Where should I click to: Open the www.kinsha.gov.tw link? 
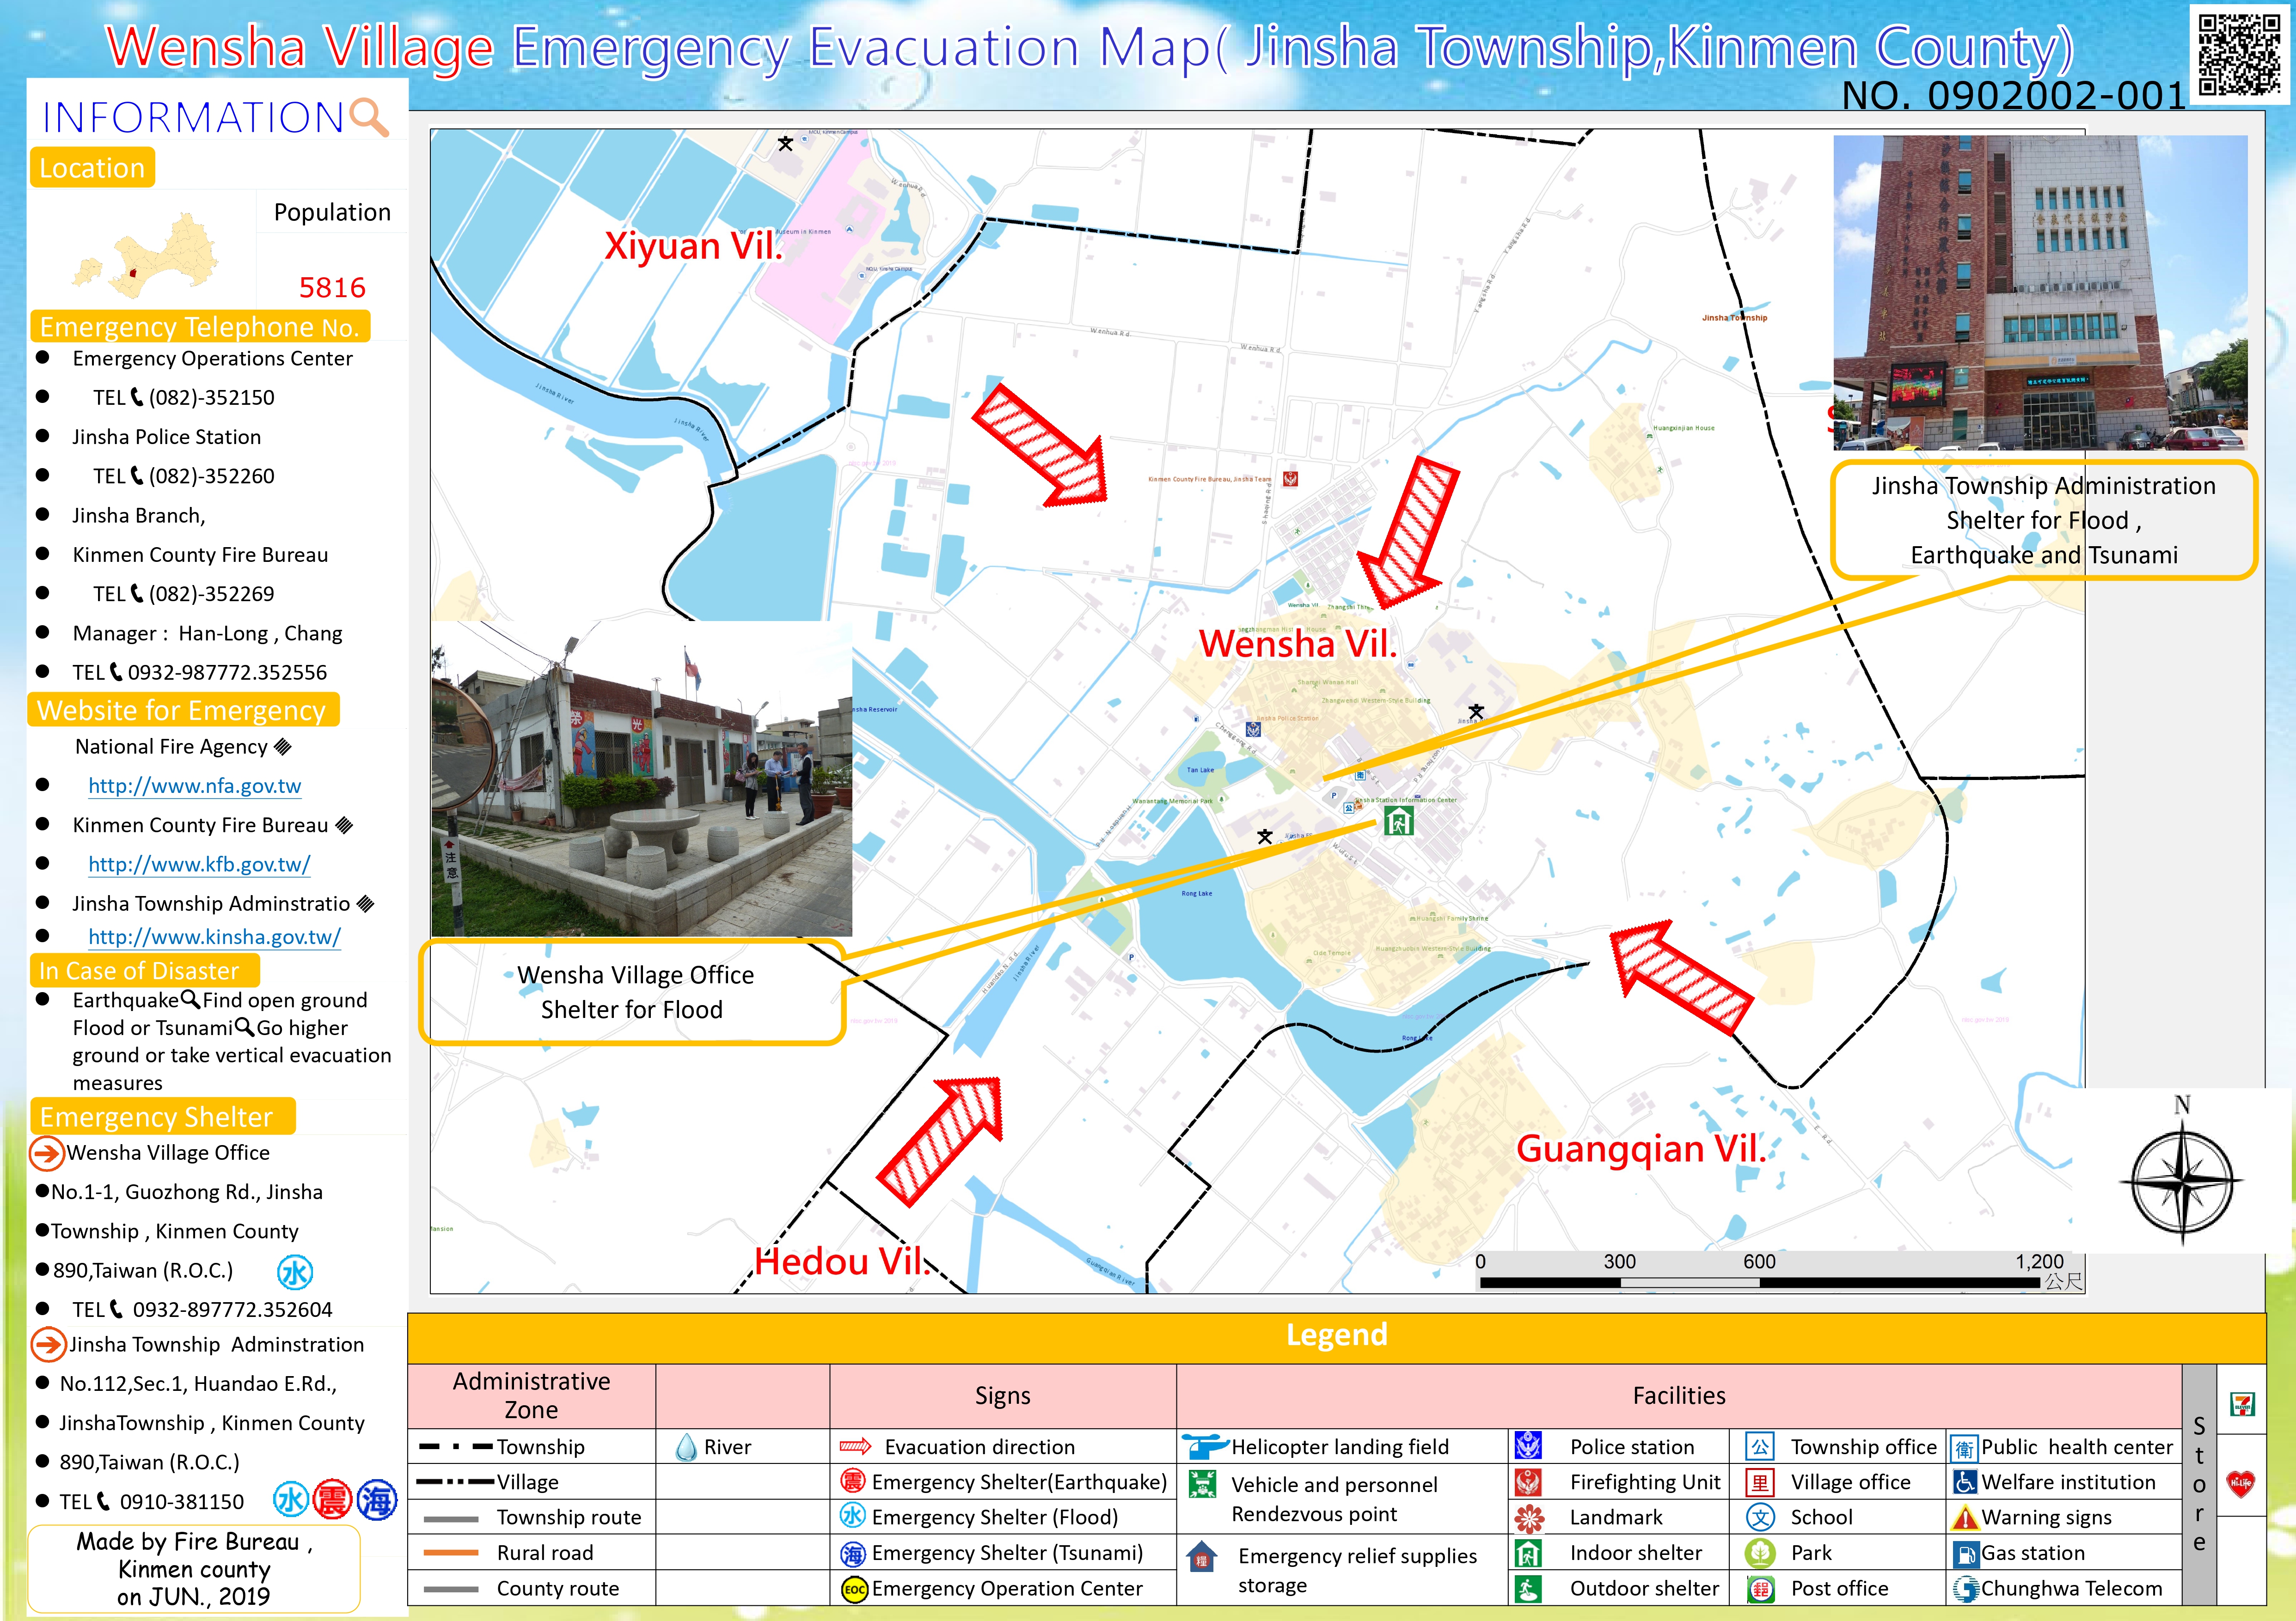(214, 938)
